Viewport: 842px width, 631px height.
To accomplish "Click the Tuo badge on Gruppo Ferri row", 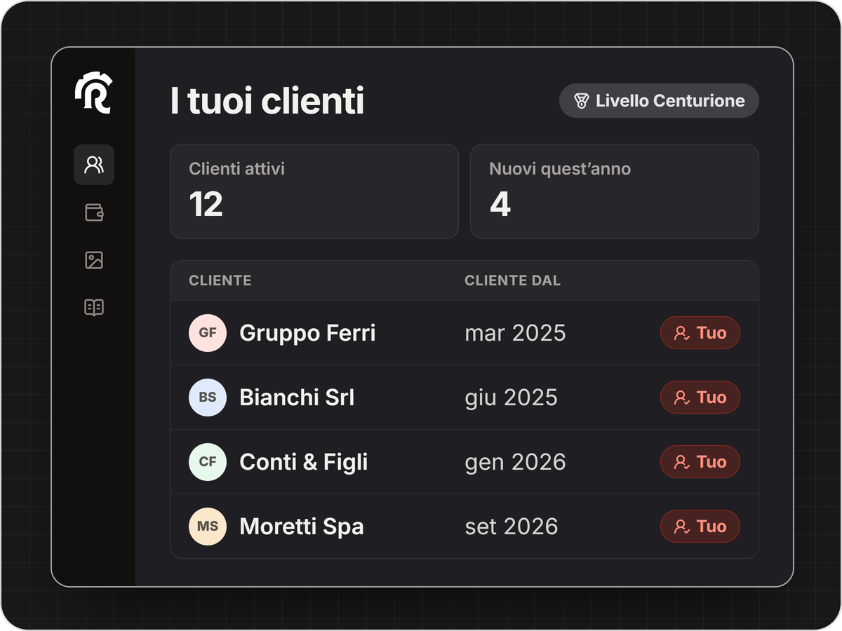I will click(700, 333).
